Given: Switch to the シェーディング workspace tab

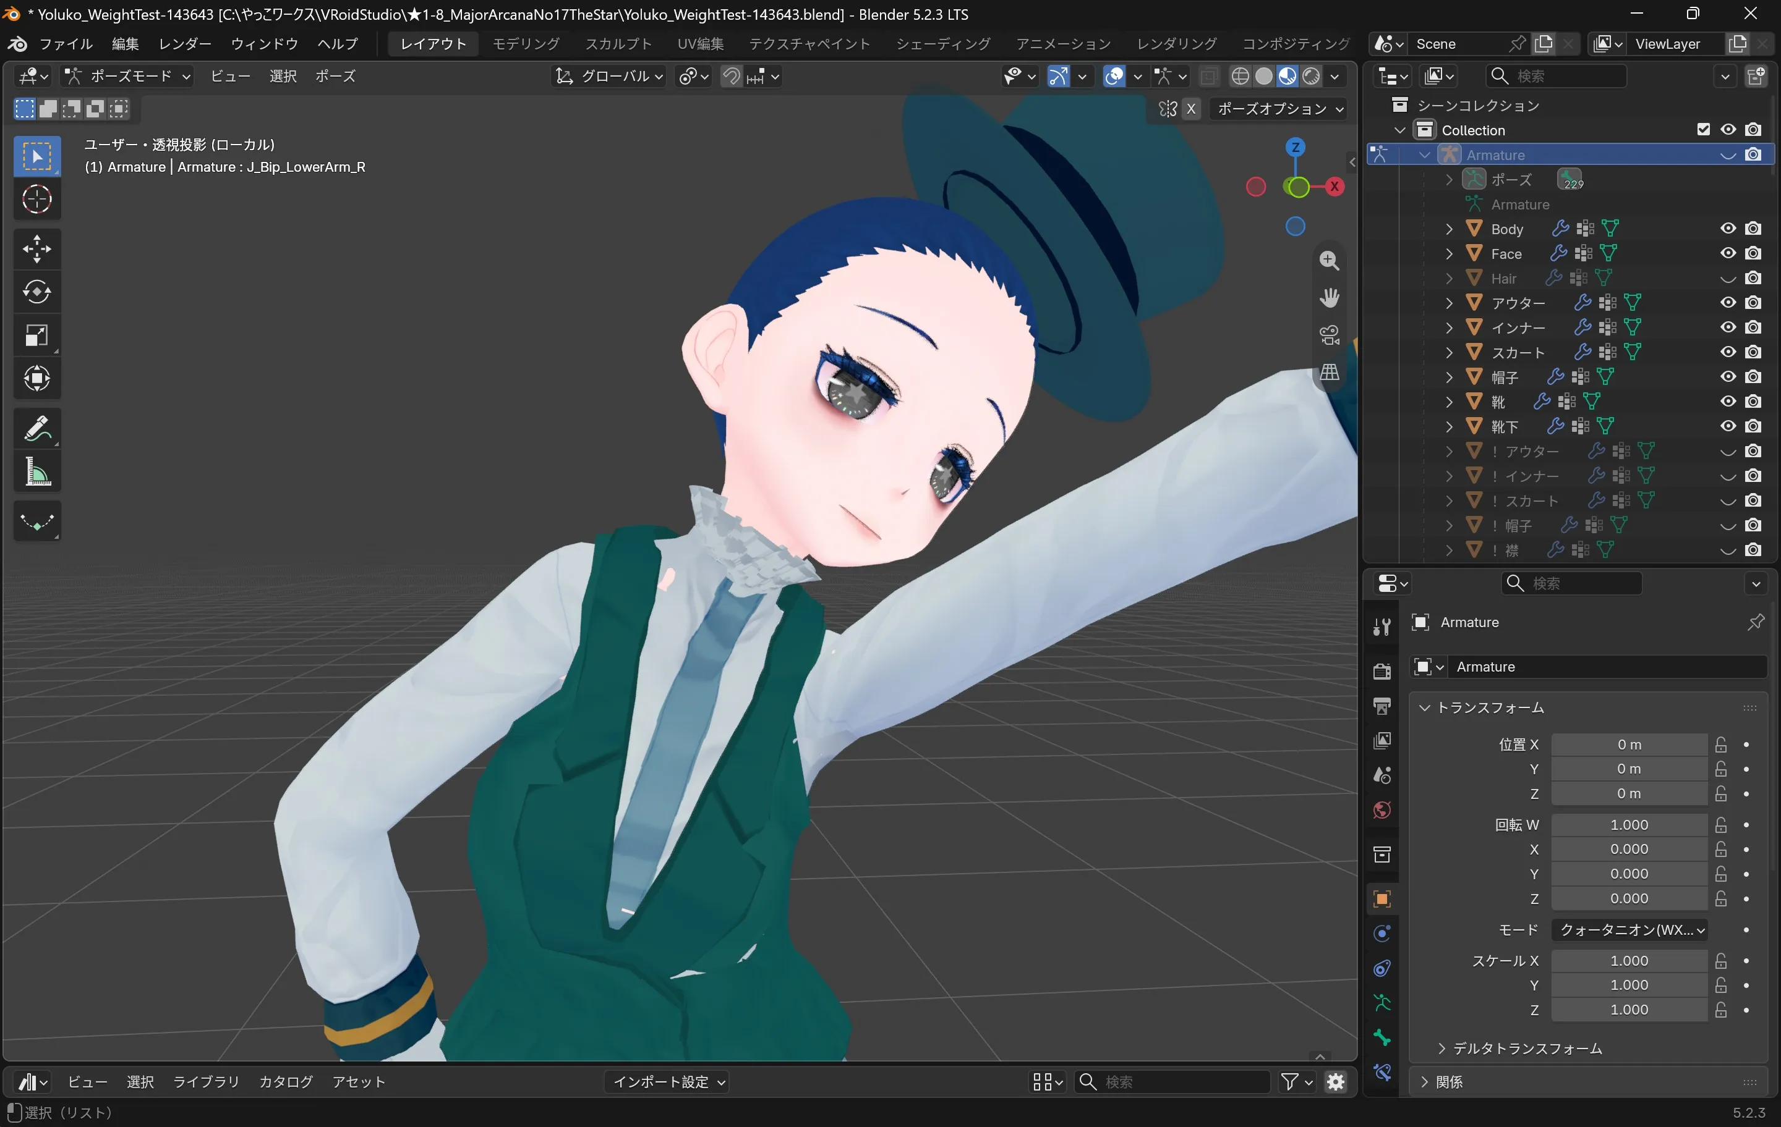Looking at the screenshot, I should click(x=943, y=44).
